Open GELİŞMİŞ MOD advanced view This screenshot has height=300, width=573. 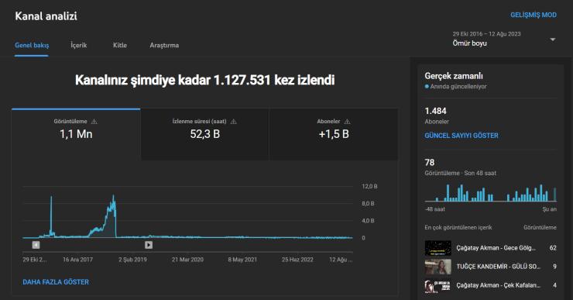point(534,15)
